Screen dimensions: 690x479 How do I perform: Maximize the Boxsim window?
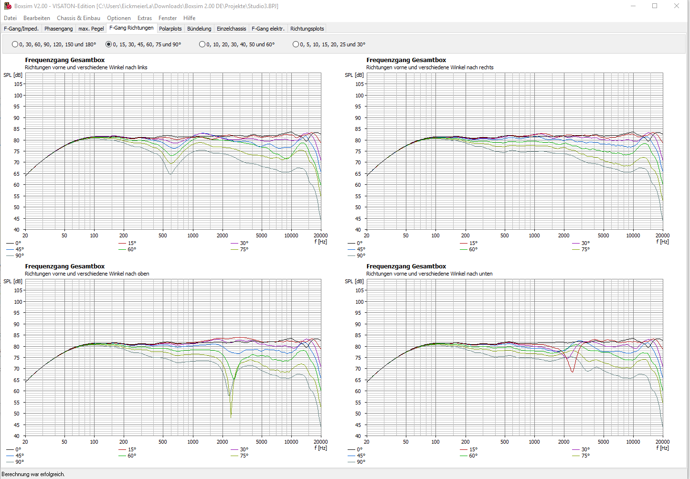655,6
